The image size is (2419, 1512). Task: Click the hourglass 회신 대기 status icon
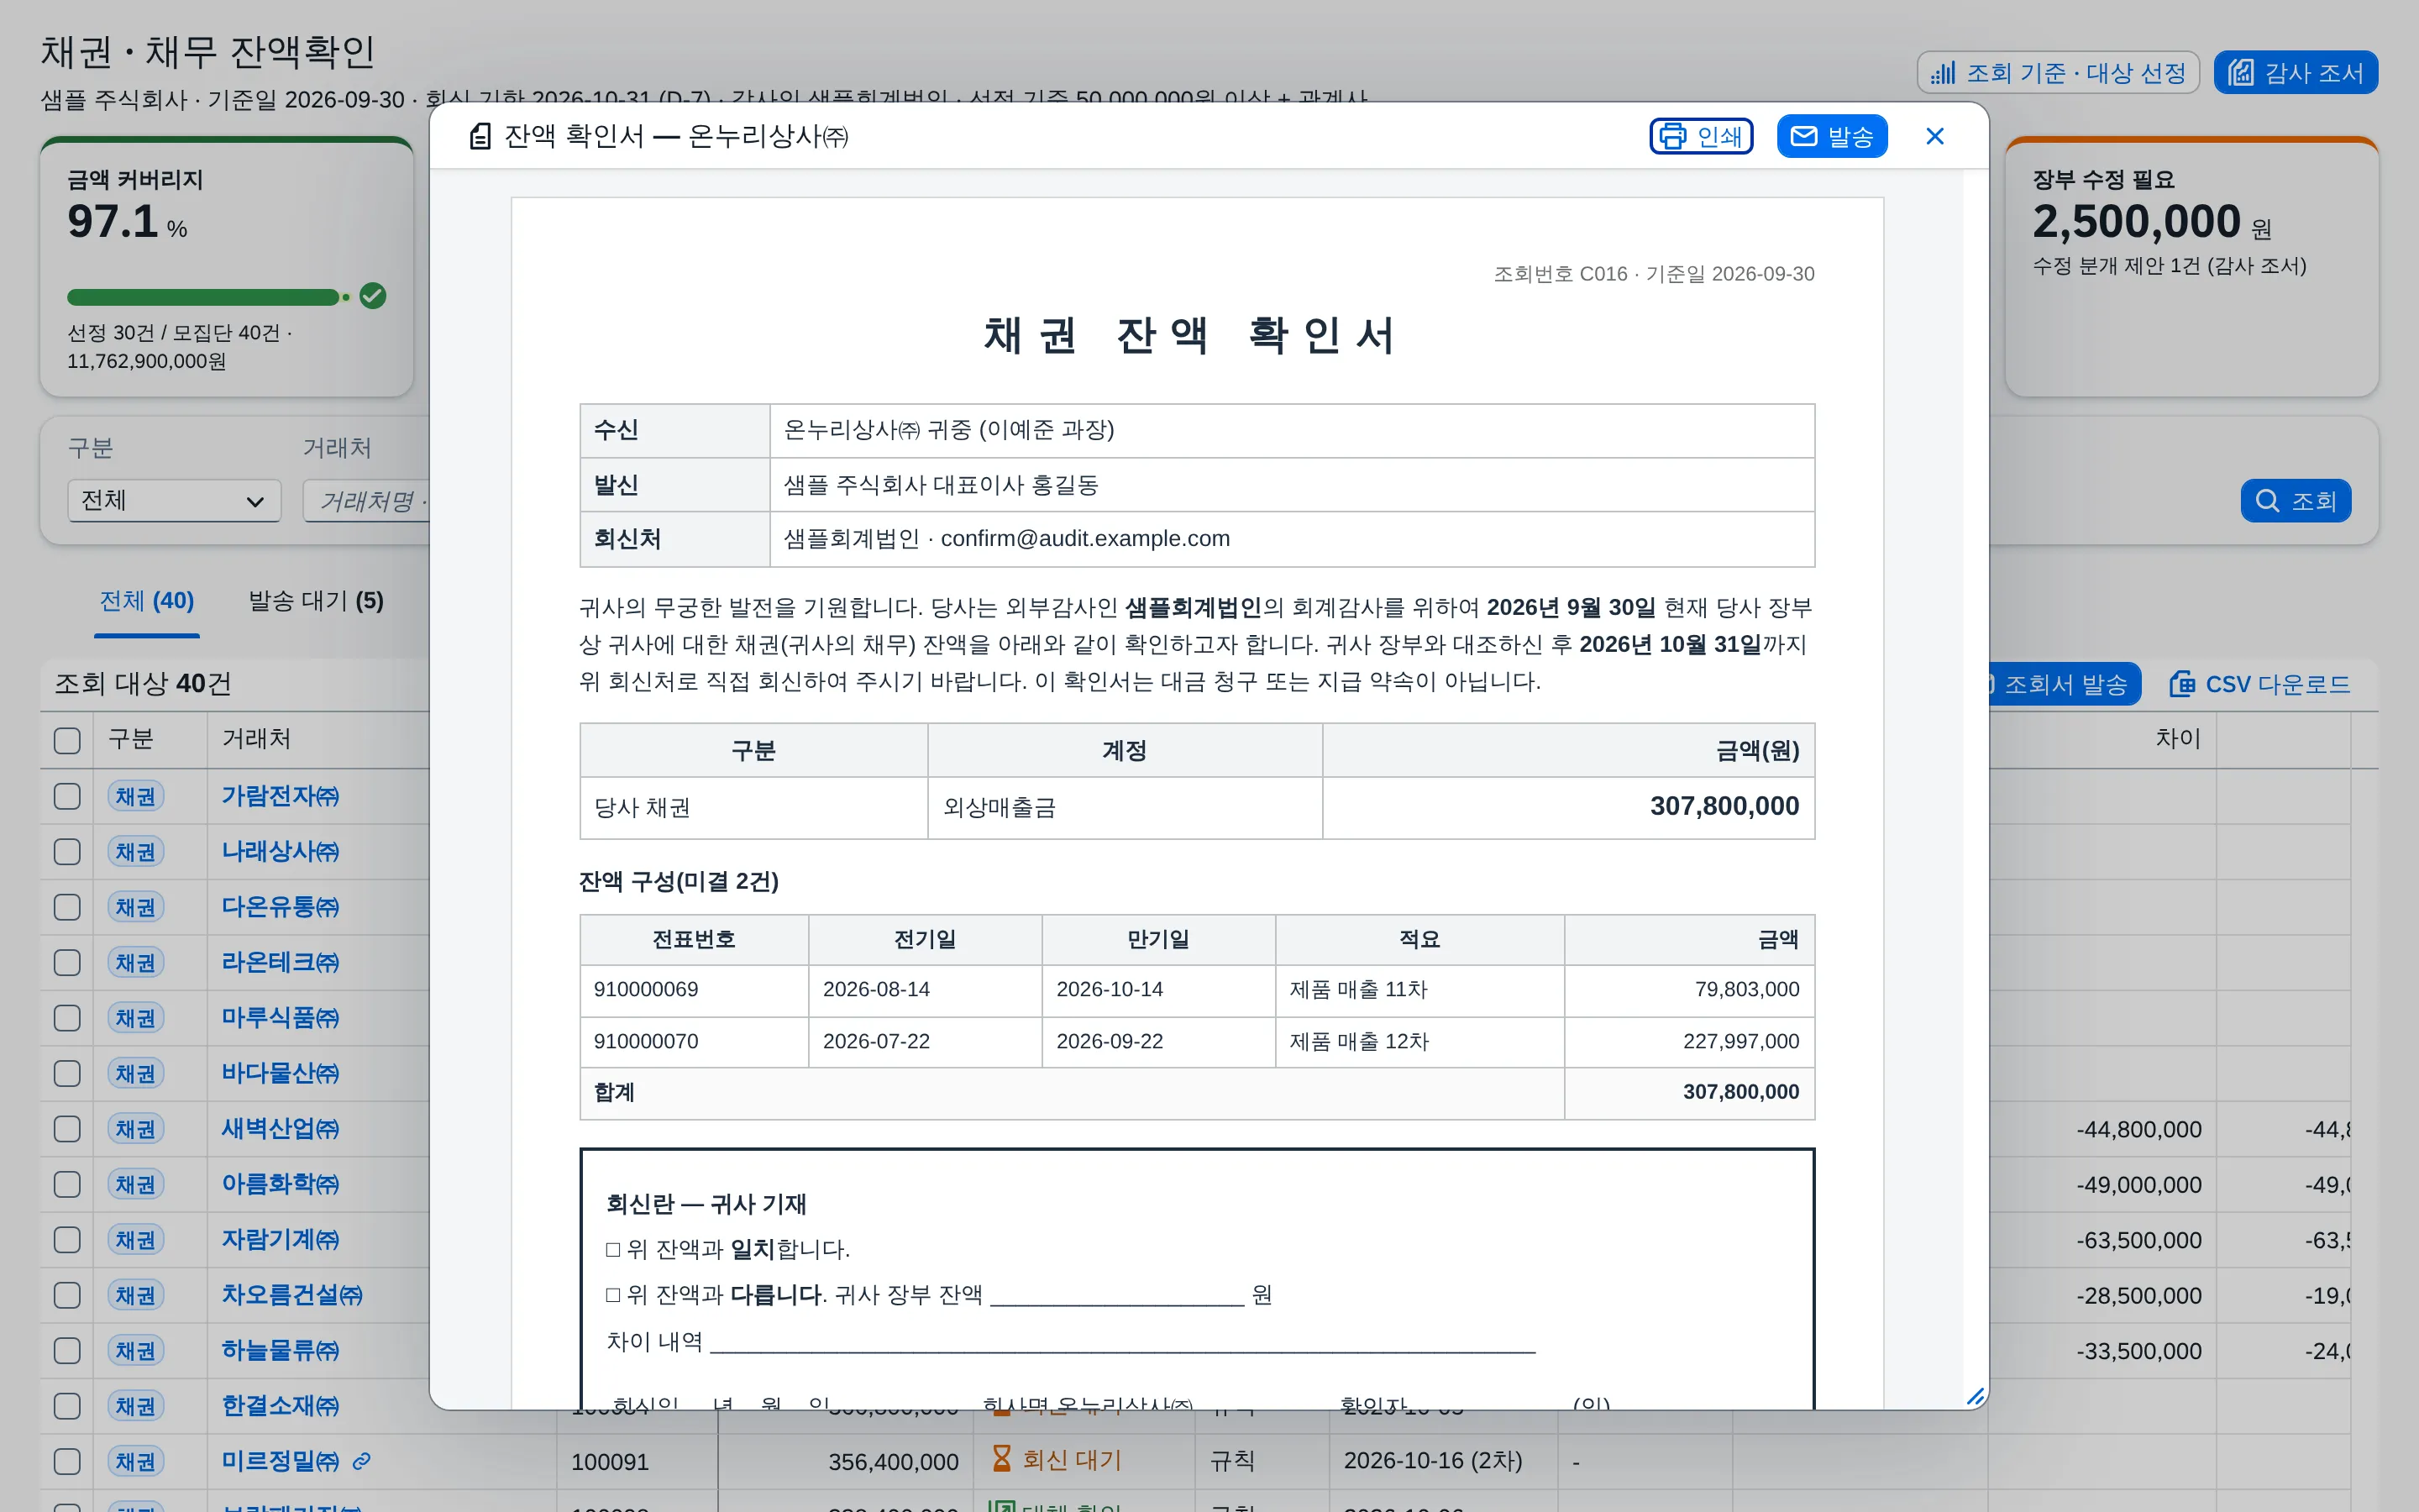point(1001,1459)
